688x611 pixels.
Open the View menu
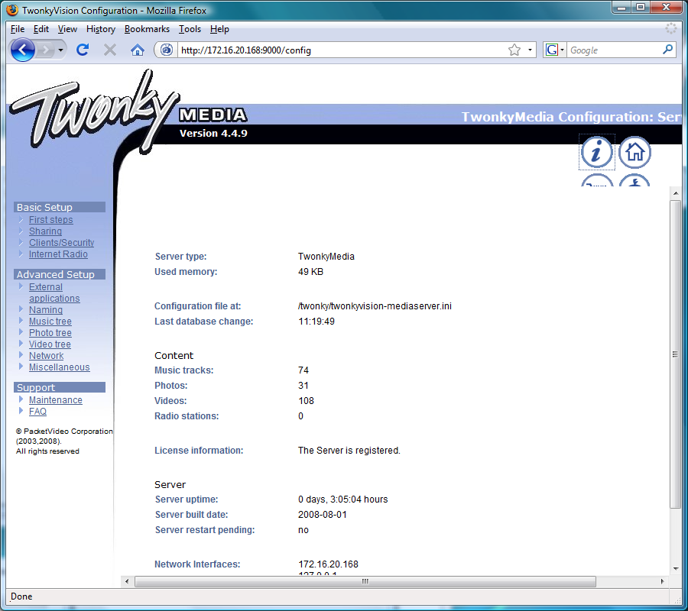click(x=67, y=29)
